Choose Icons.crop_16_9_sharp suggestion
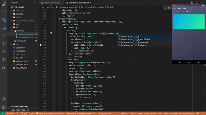 145,45
